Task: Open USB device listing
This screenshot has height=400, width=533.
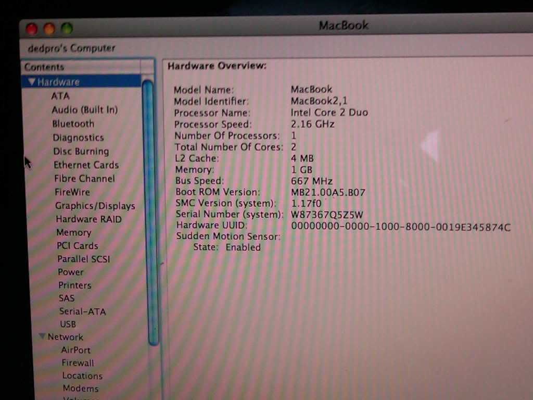Action: click(68, 324)
